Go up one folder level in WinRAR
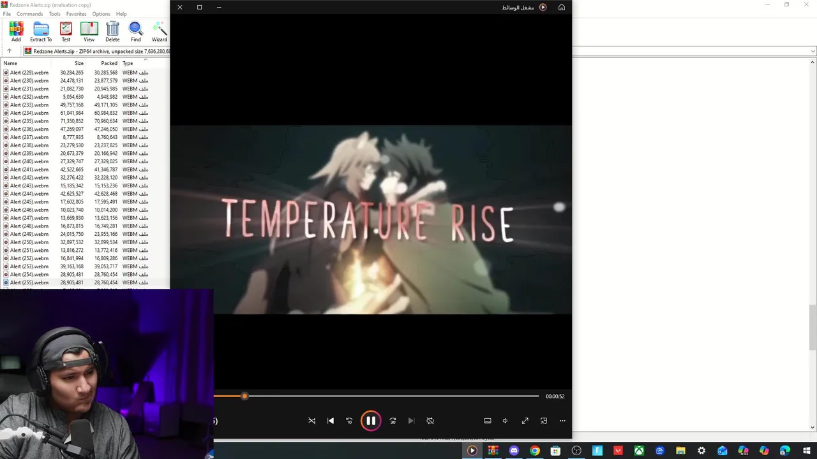 point(9,51)
